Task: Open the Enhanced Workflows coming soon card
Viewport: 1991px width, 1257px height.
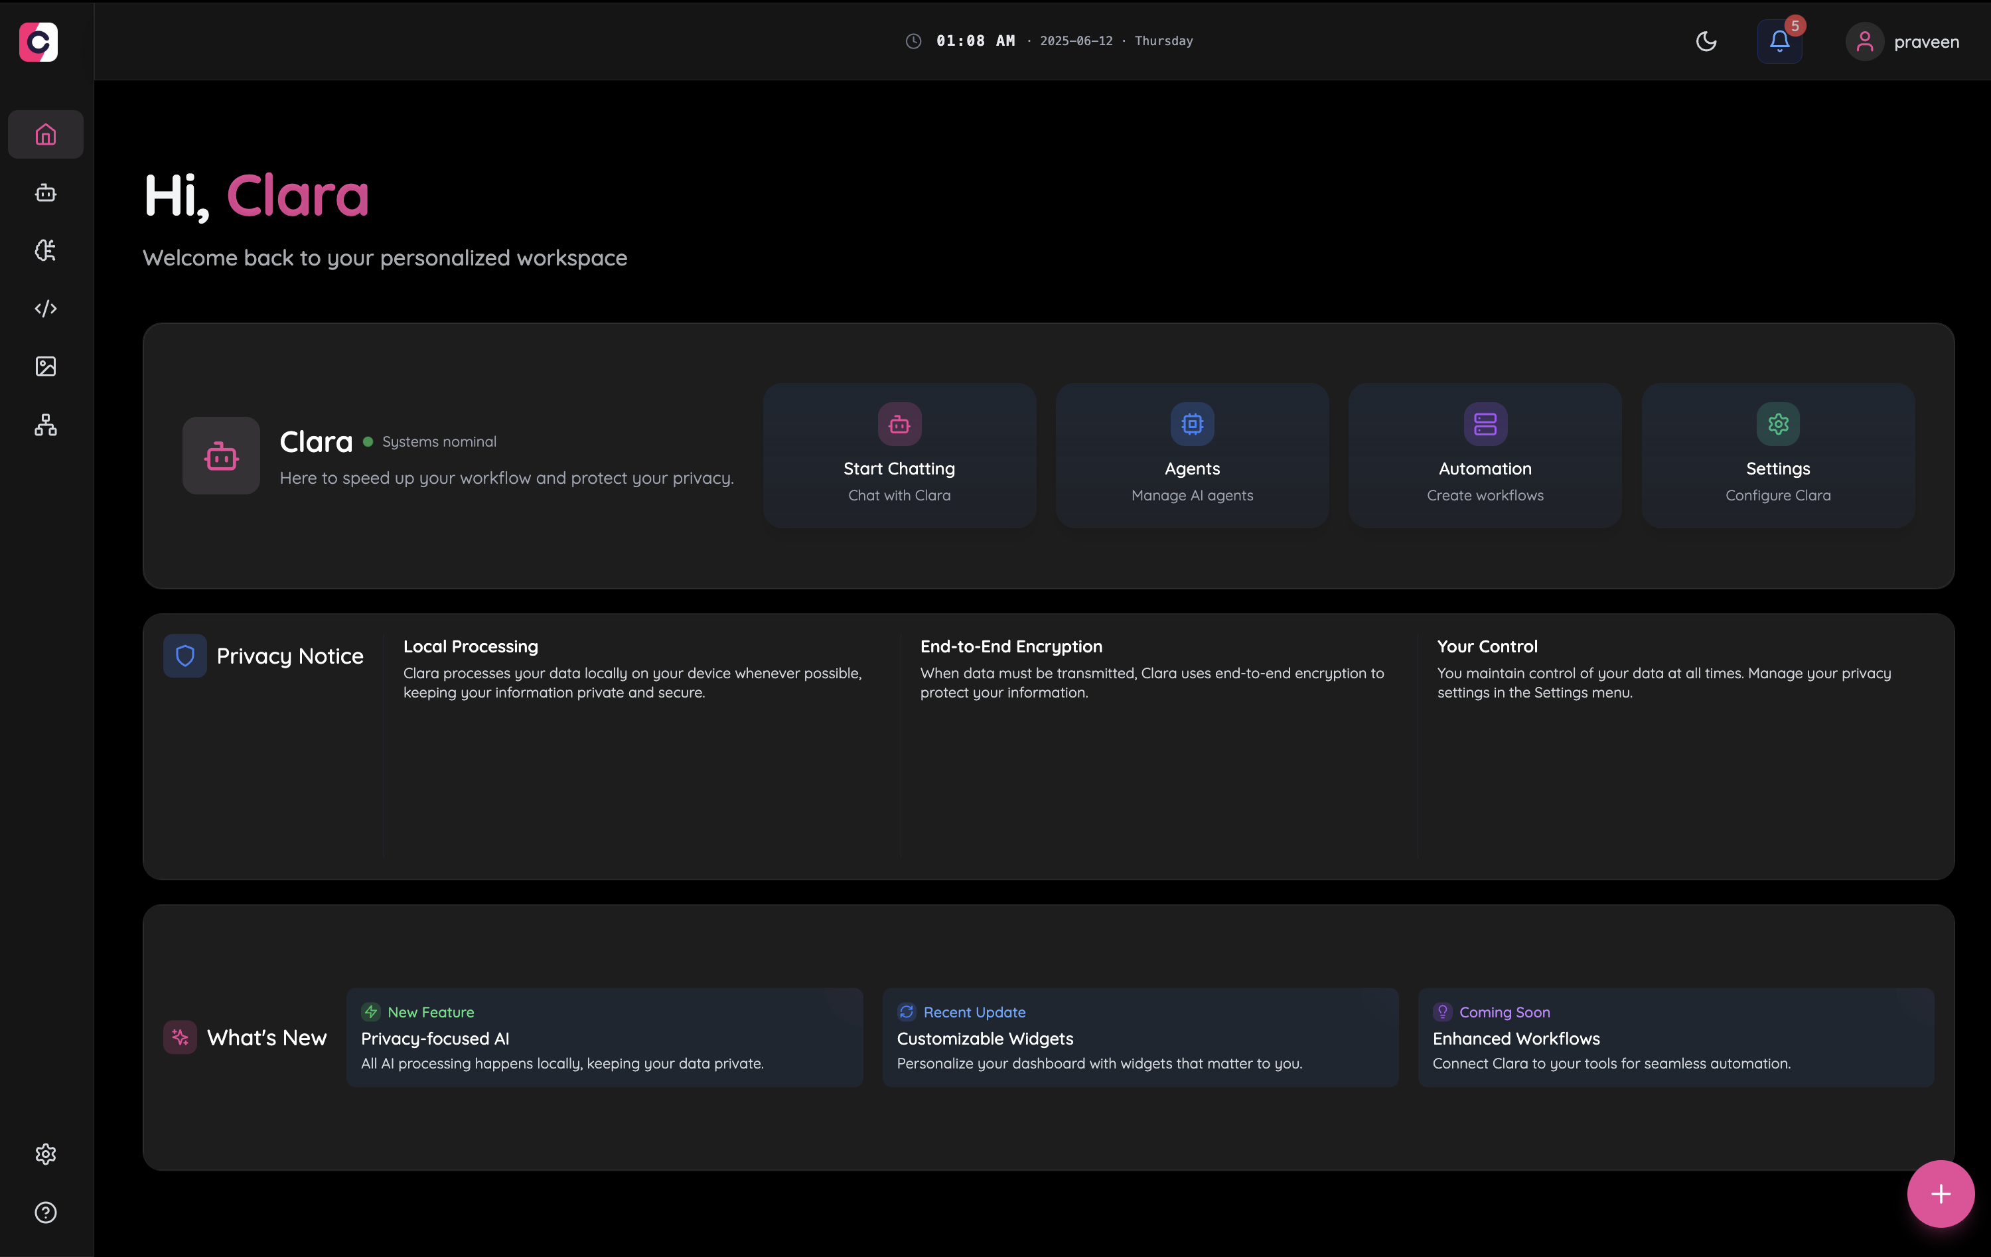Action: pyautogui.click(x=1675, y=1038)
